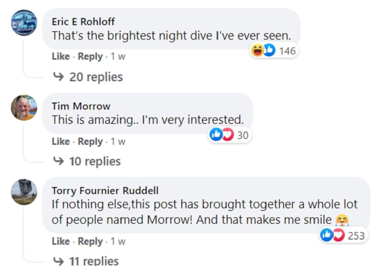Click the 1 w timestamp on Torry's comment

click(x=118, y=241)
